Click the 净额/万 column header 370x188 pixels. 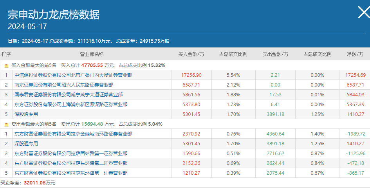[x=355, y=54]
